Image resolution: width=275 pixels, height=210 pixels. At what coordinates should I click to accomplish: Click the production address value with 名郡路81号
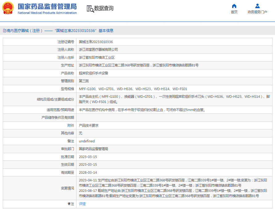138,65
